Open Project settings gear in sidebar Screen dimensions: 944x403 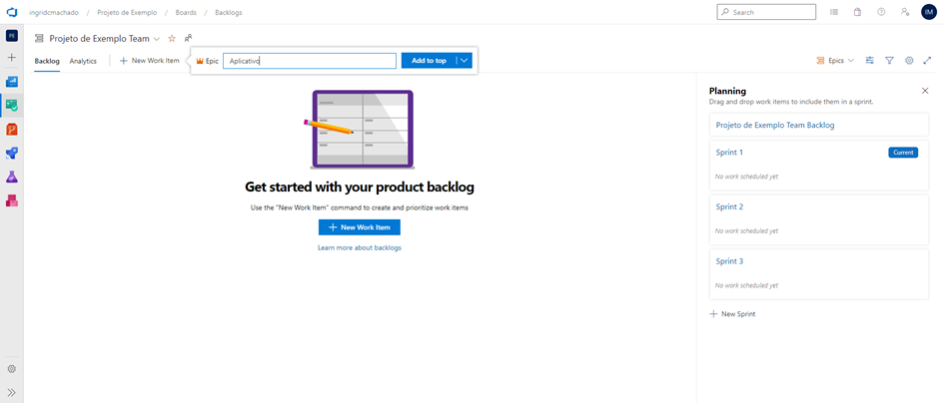coord(11,369)
